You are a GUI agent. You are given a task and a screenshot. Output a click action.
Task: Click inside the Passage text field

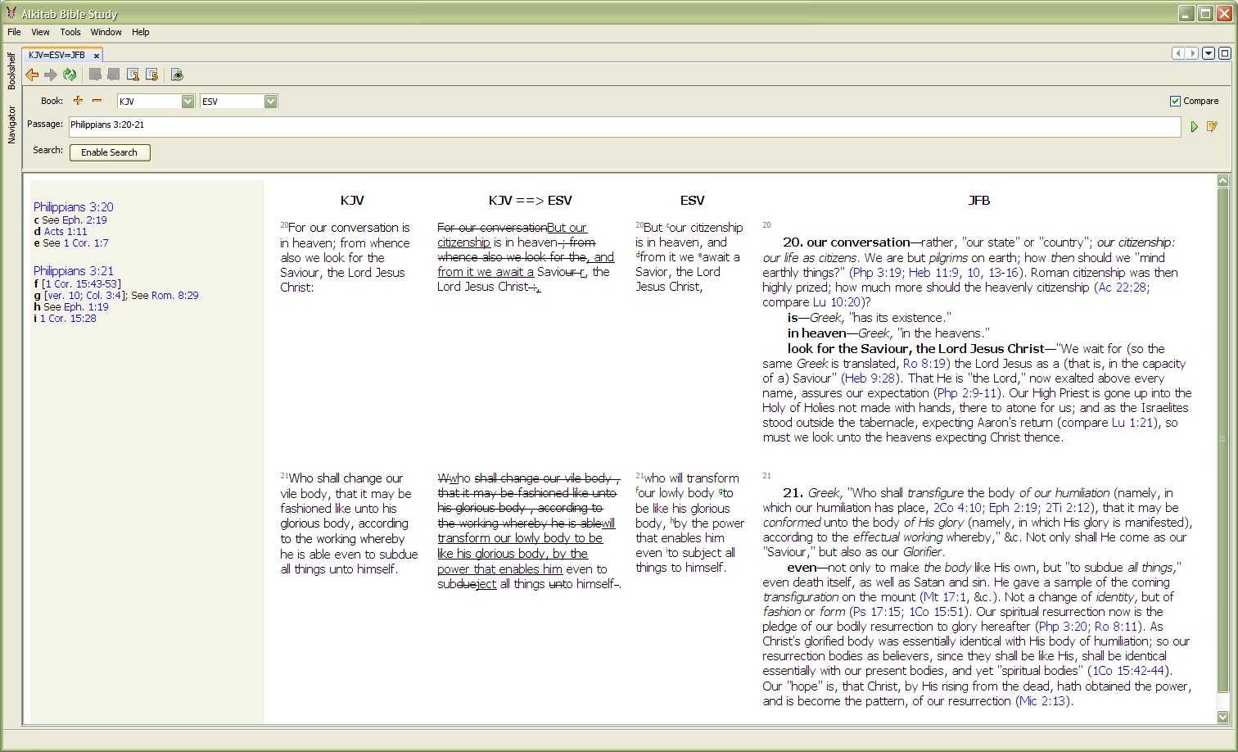pyautogui.click(x=622, y=125)
